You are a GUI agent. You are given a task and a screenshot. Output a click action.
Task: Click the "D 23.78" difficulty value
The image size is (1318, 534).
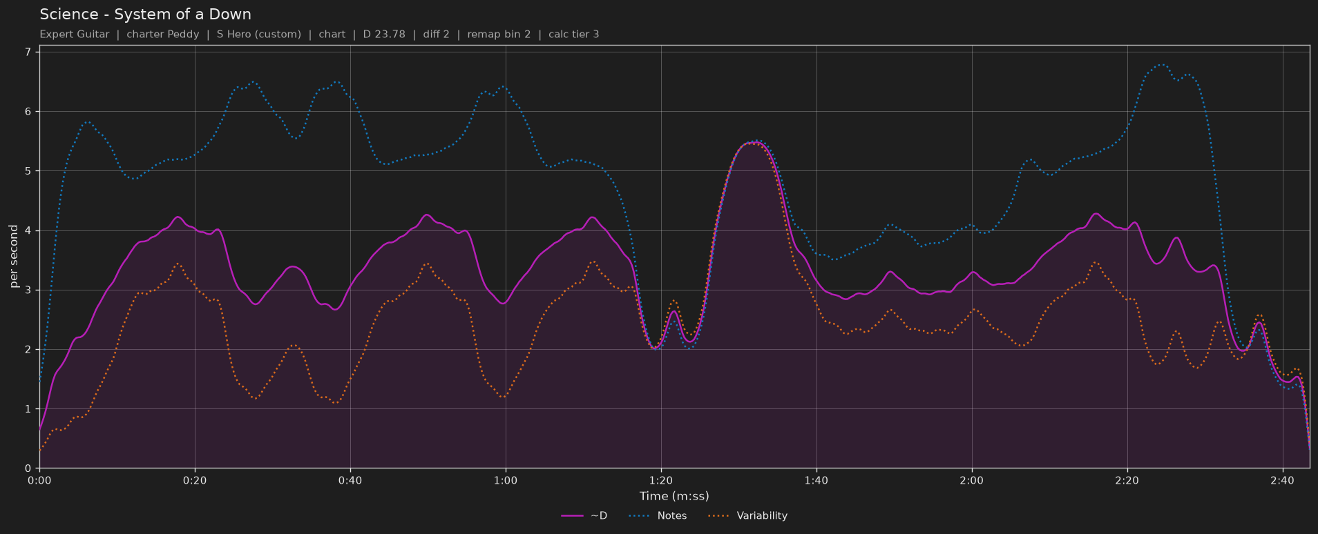384,34
